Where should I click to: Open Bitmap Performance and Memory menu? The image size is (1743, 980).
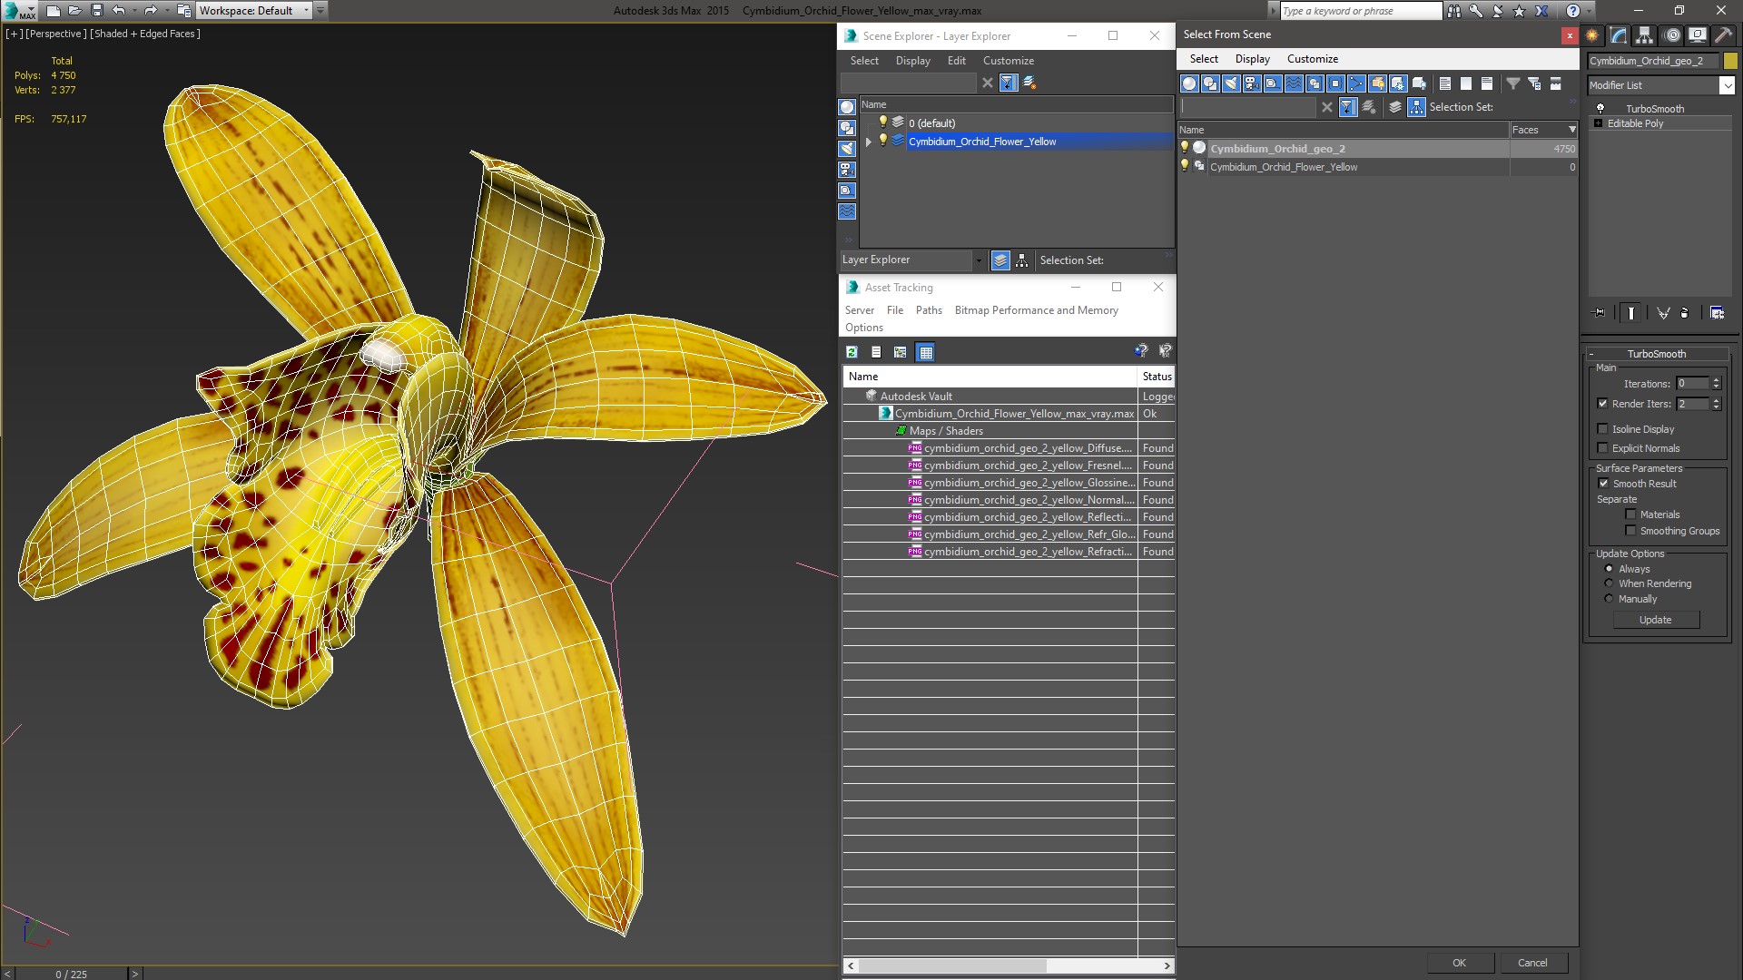coord(1036,310)
